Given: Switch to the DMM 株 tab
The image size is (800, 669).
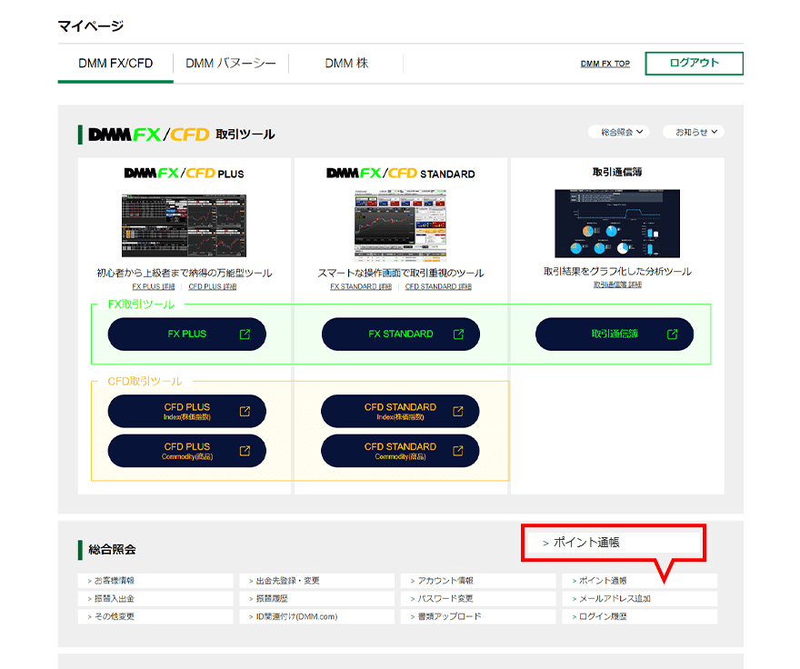Looking at the screenshot, I should [346, 64].
